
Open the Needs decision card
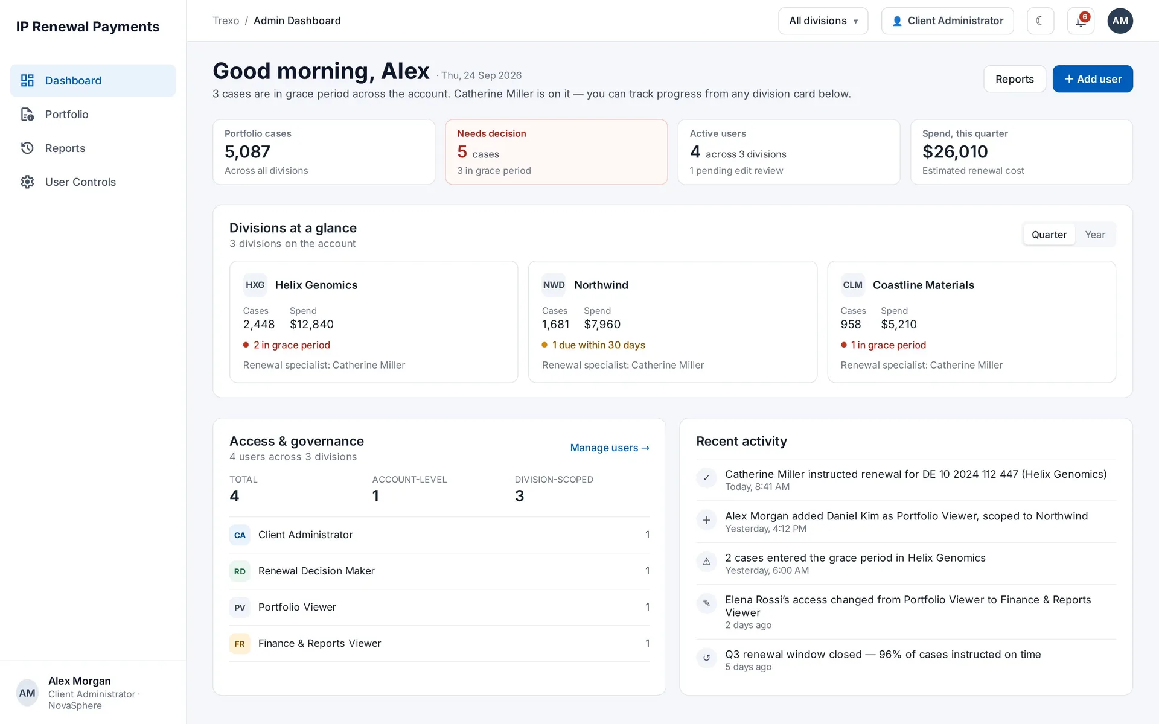click(x=556, y=152)
